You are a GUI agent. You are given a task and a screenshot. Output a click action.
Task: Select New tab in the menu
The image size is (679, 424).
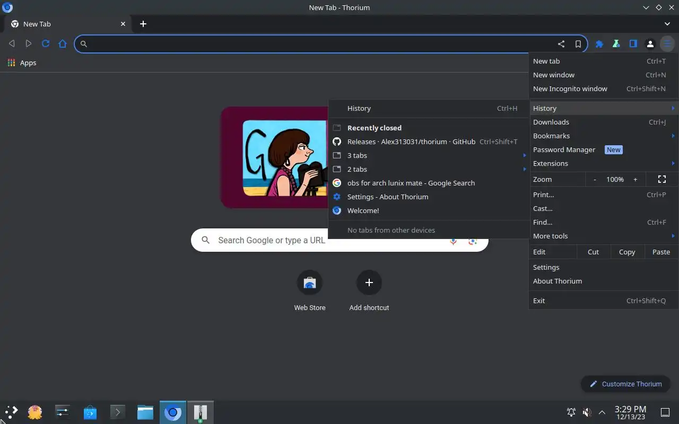[604, 61]
